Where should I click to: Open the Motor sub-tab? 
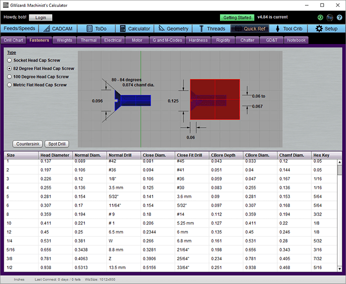click(x=137, y=40)
